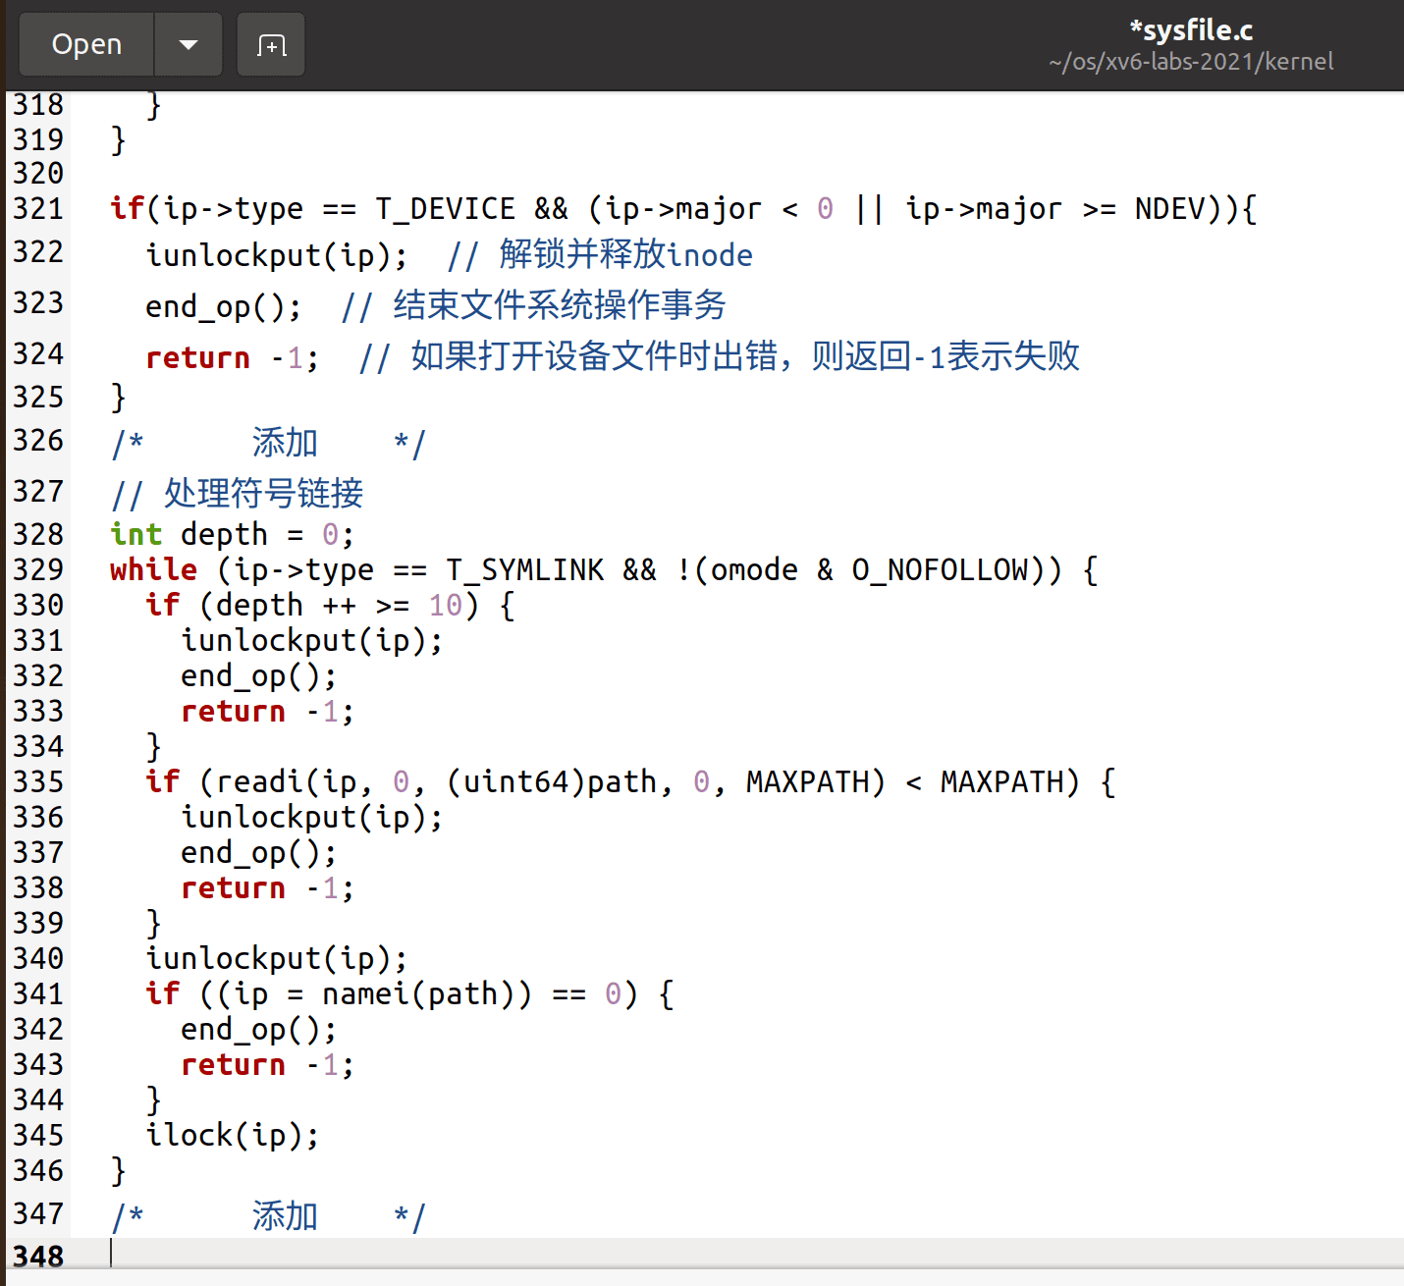
Task: Click the return keyword on line 324
Action: pos(197,357)
